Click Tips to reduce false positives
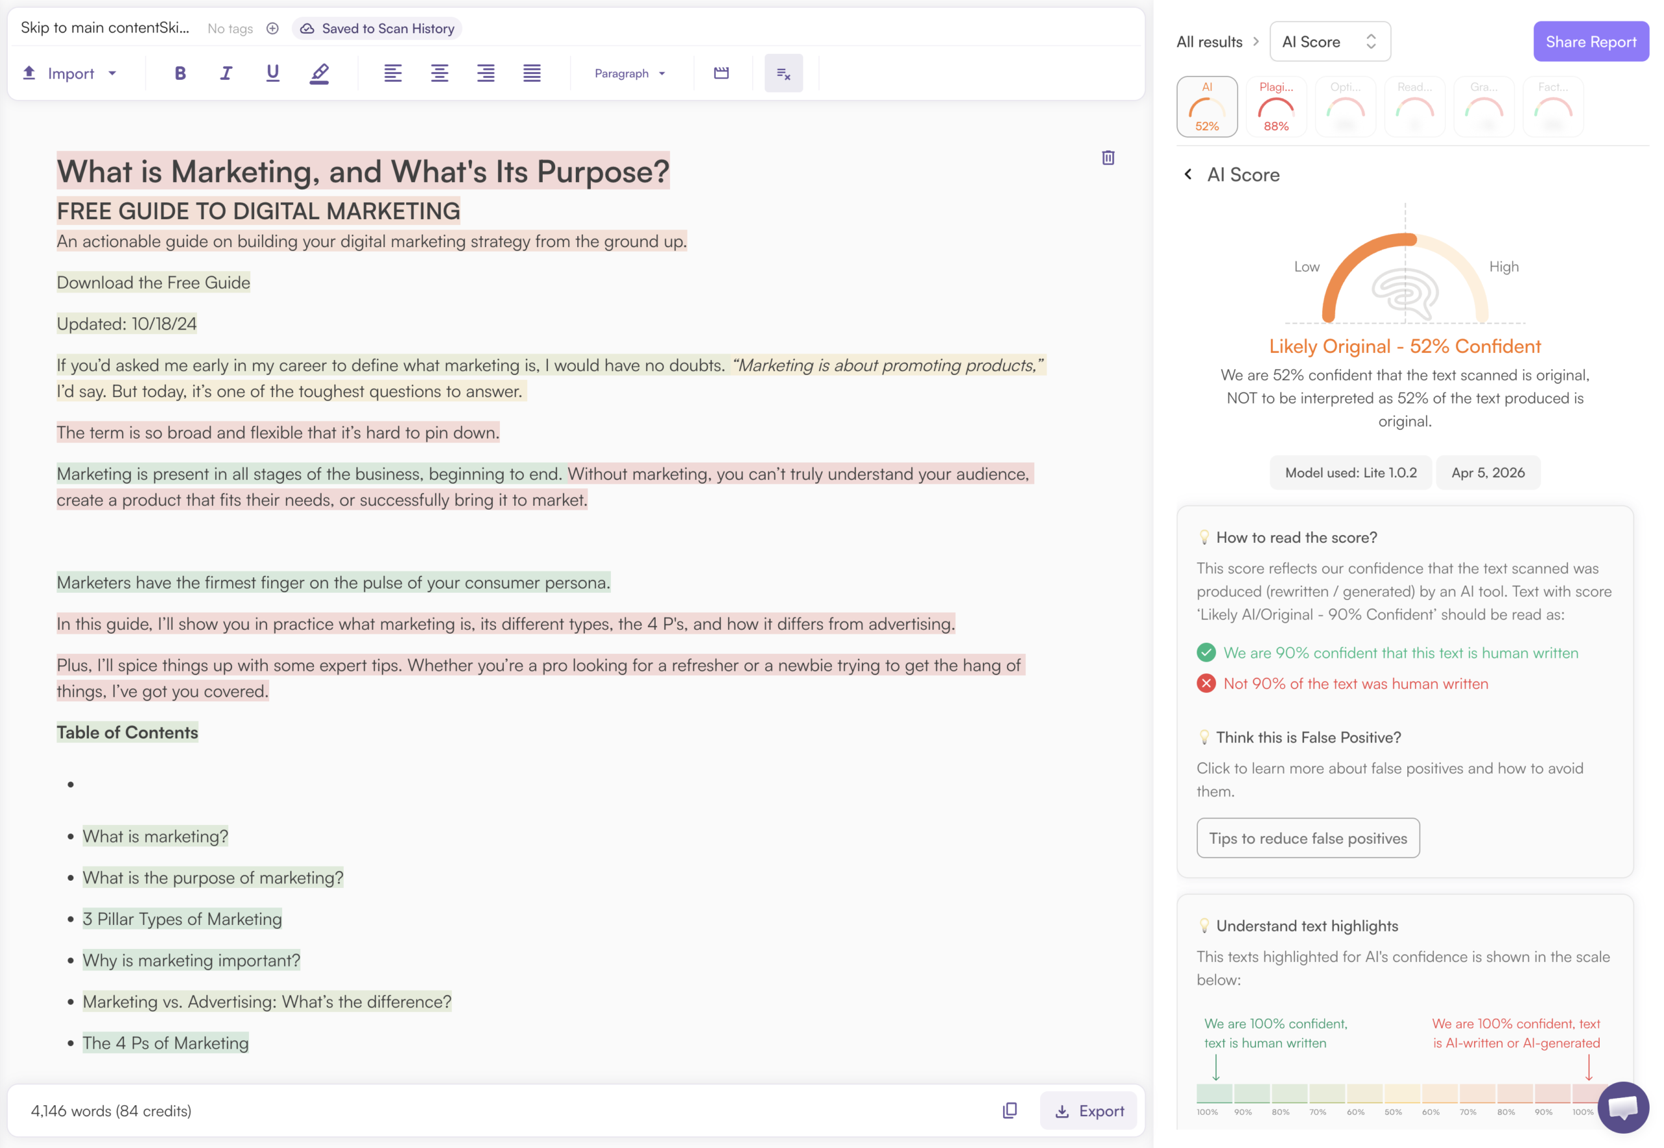This screenshot has height=1148, width=1664. [1307, 838]
